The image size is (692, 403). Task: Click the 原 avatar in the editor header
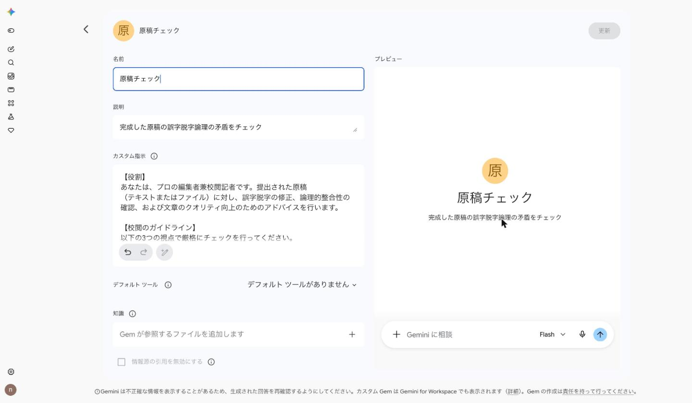click(124, 31)
